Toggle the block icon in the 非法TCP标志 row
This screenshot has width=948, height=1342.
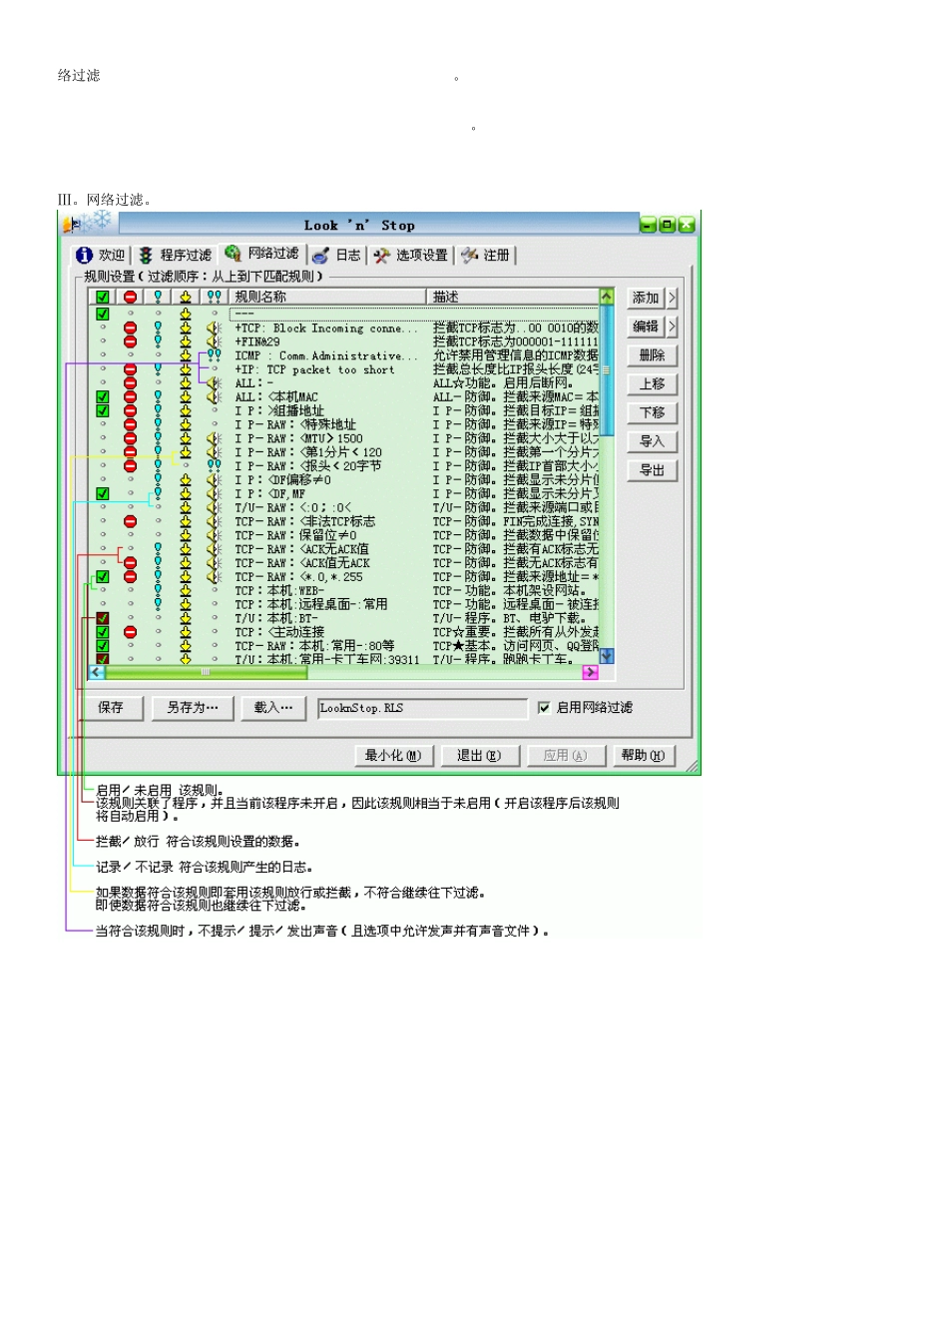tap(130, 521)
